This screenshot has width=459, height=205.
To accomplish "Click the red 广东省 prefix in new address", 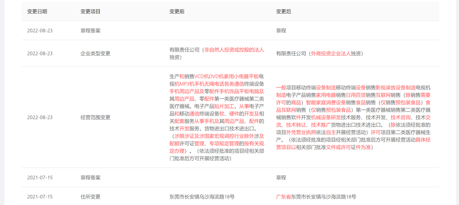I will coord(283,197).
